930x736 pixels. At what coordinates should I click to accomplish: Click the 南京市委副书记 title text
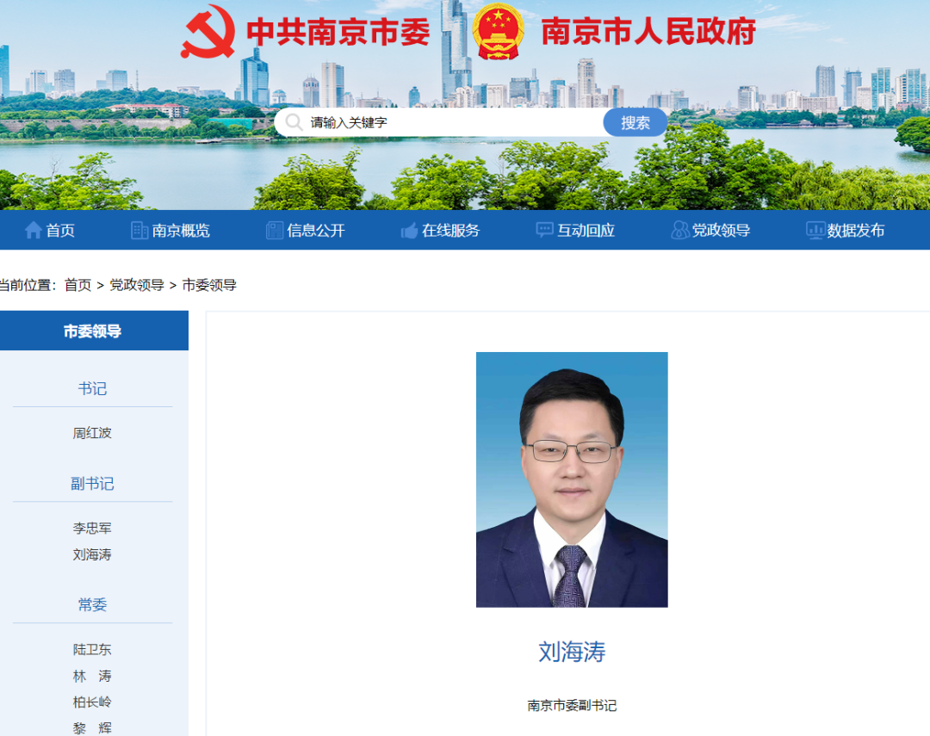coord(572,706)
